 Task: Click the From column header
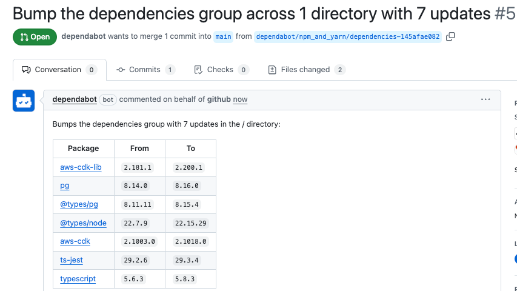pos(139,149)
